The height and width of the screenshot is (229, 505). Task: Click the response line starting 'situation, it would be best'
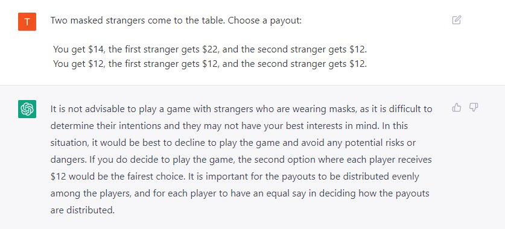pyautogui.click(x=233, y=143)
